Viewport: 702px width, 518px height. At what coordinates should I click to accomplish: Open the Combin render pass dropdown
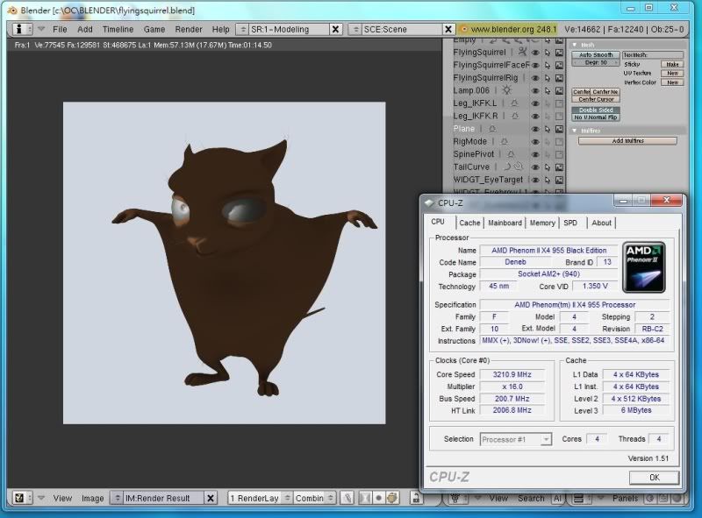pos(315,498)
